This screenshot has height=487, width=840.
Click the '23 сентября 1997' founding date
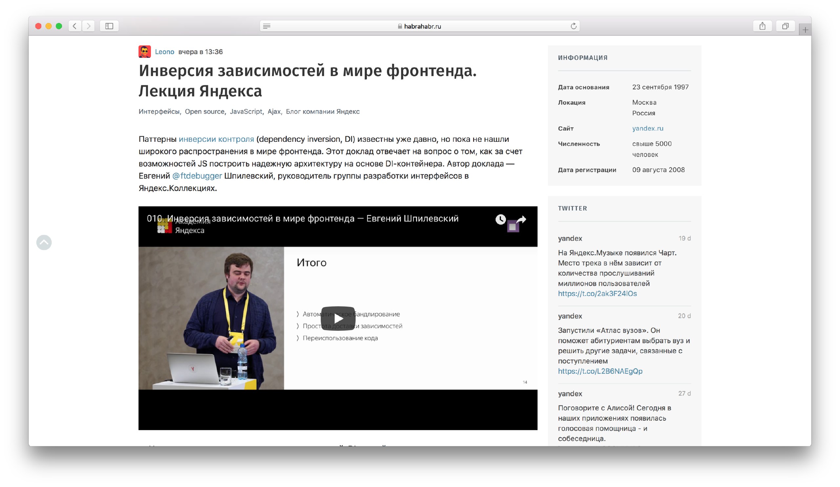click(x=660, y=87)
